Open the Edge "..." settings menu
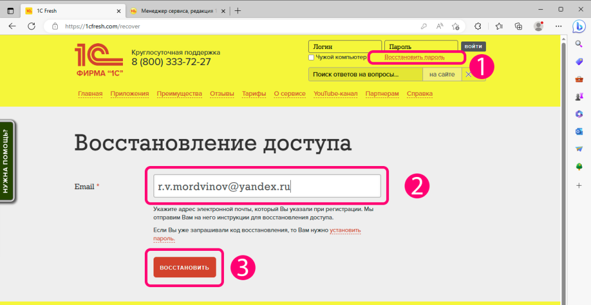 coord(558,26)
